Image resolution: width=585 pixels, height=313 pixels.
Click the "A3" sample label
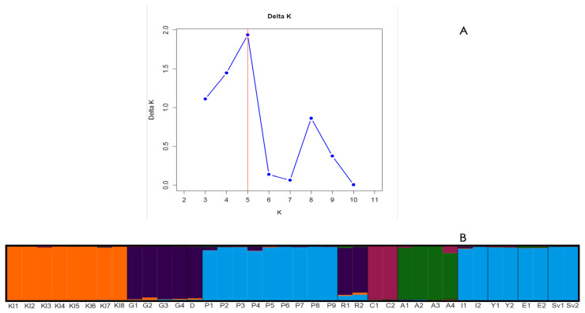click(x=436, y=306)
